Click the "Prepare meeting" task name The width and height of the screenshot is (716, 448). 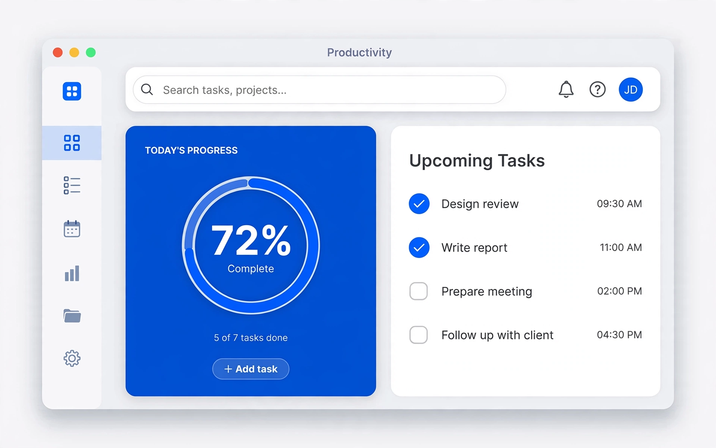tap(487, 291)
